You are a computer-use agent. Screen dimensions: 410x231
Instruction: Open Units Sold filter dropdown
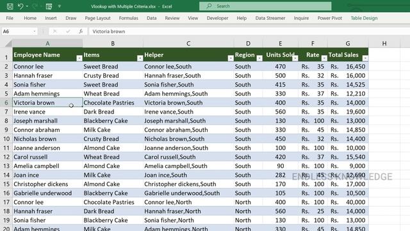(x=295, y=58)
